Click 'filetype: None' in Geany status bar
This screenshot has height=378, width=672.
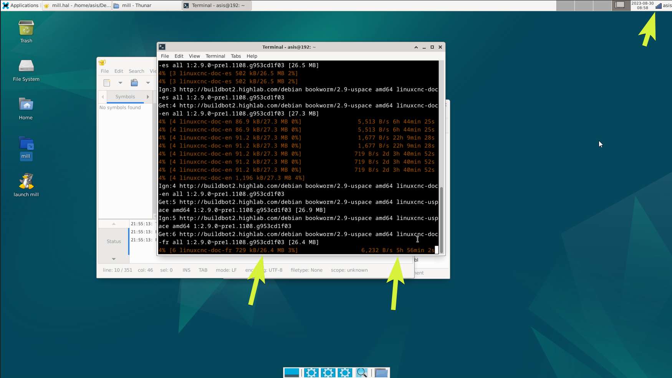[x=306, y=270]
